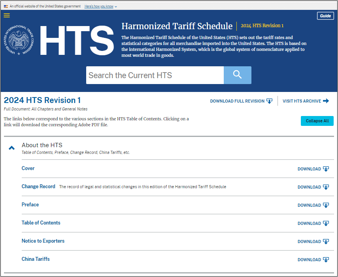Click the Guide button

point(325,16)
